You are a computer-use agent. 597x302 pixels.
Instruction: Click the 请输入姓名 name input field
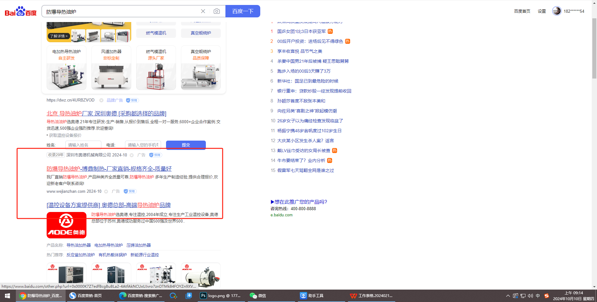(x=83, y=145)
